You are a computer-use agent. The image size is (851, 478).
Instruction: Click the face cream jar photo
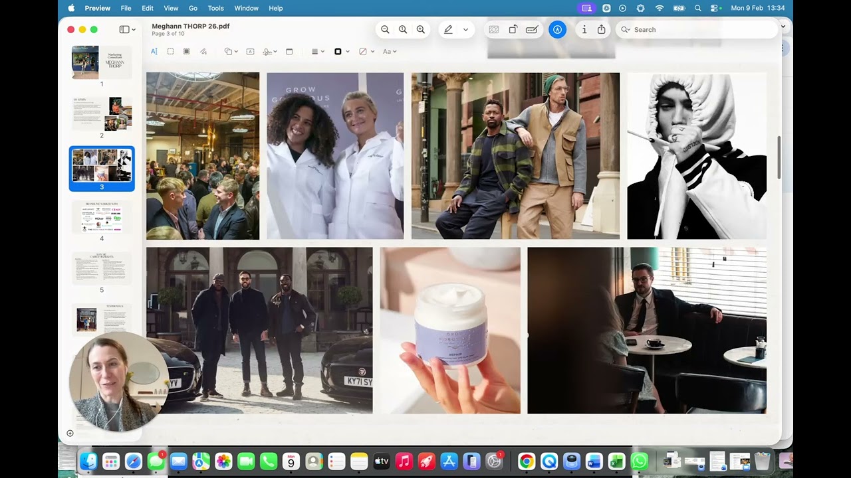coord(450,331)
